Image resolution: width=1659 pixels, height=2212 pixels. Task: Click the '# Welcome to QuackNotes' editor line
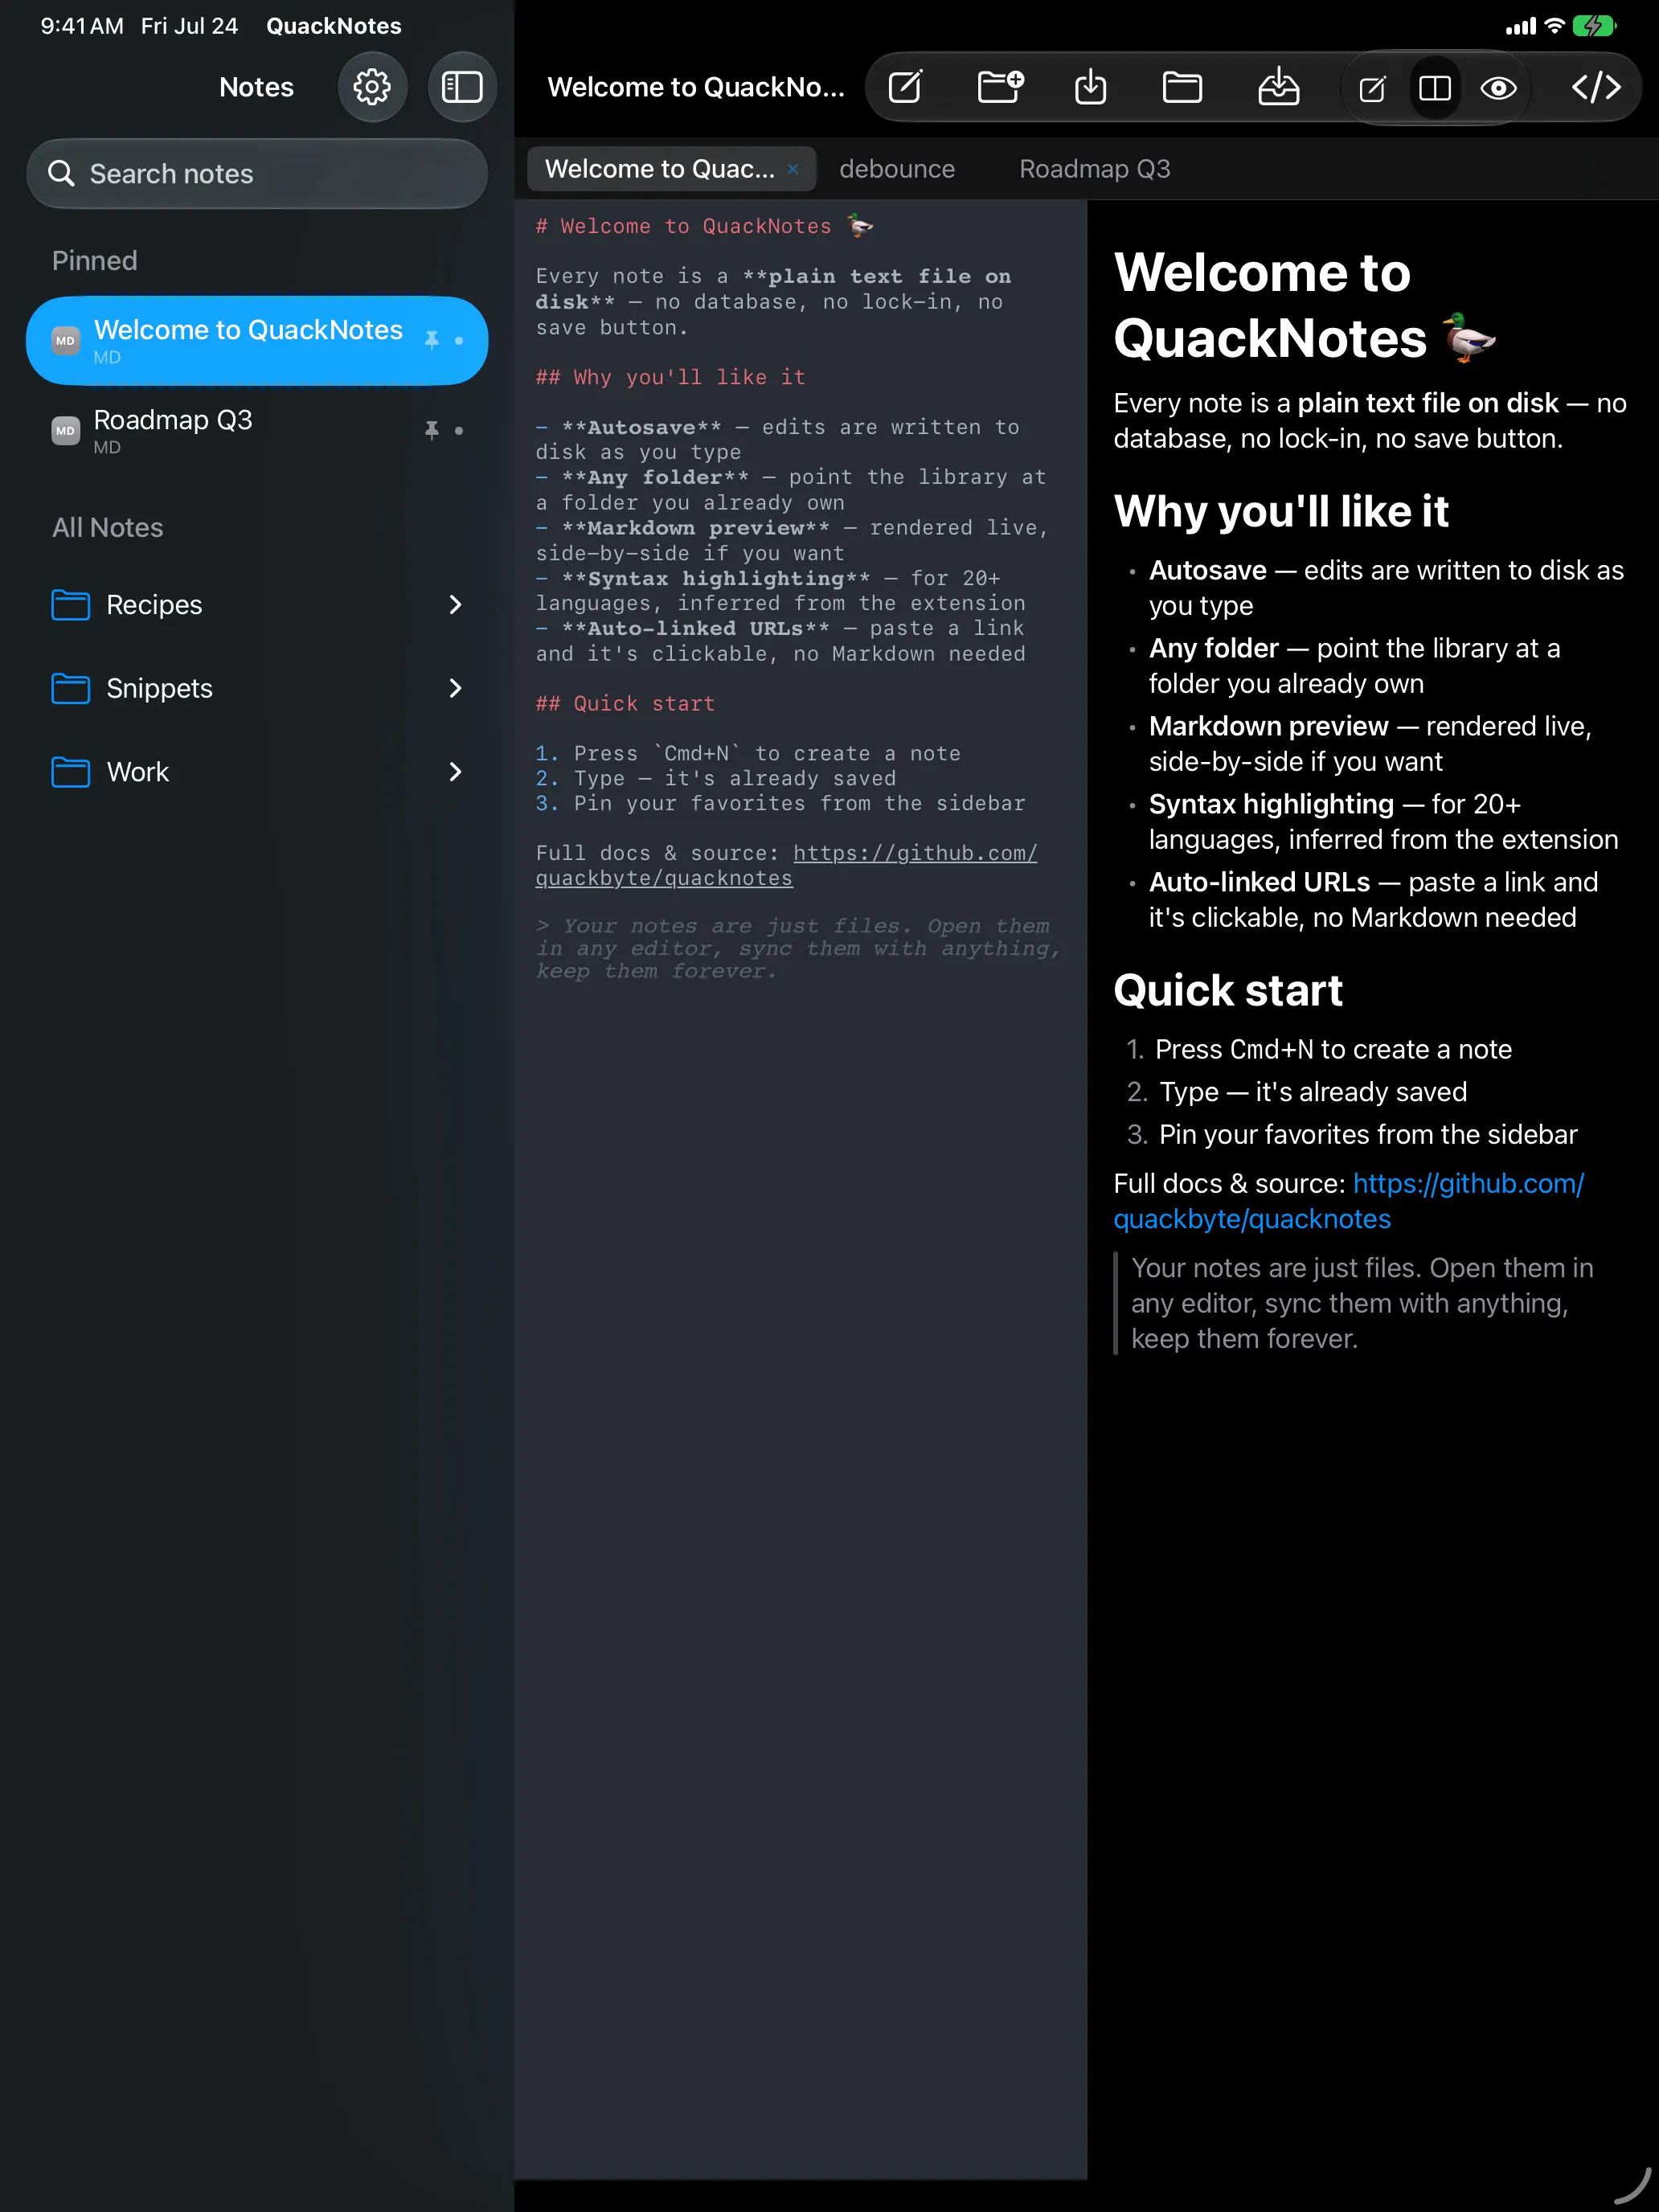coord(704,227)
